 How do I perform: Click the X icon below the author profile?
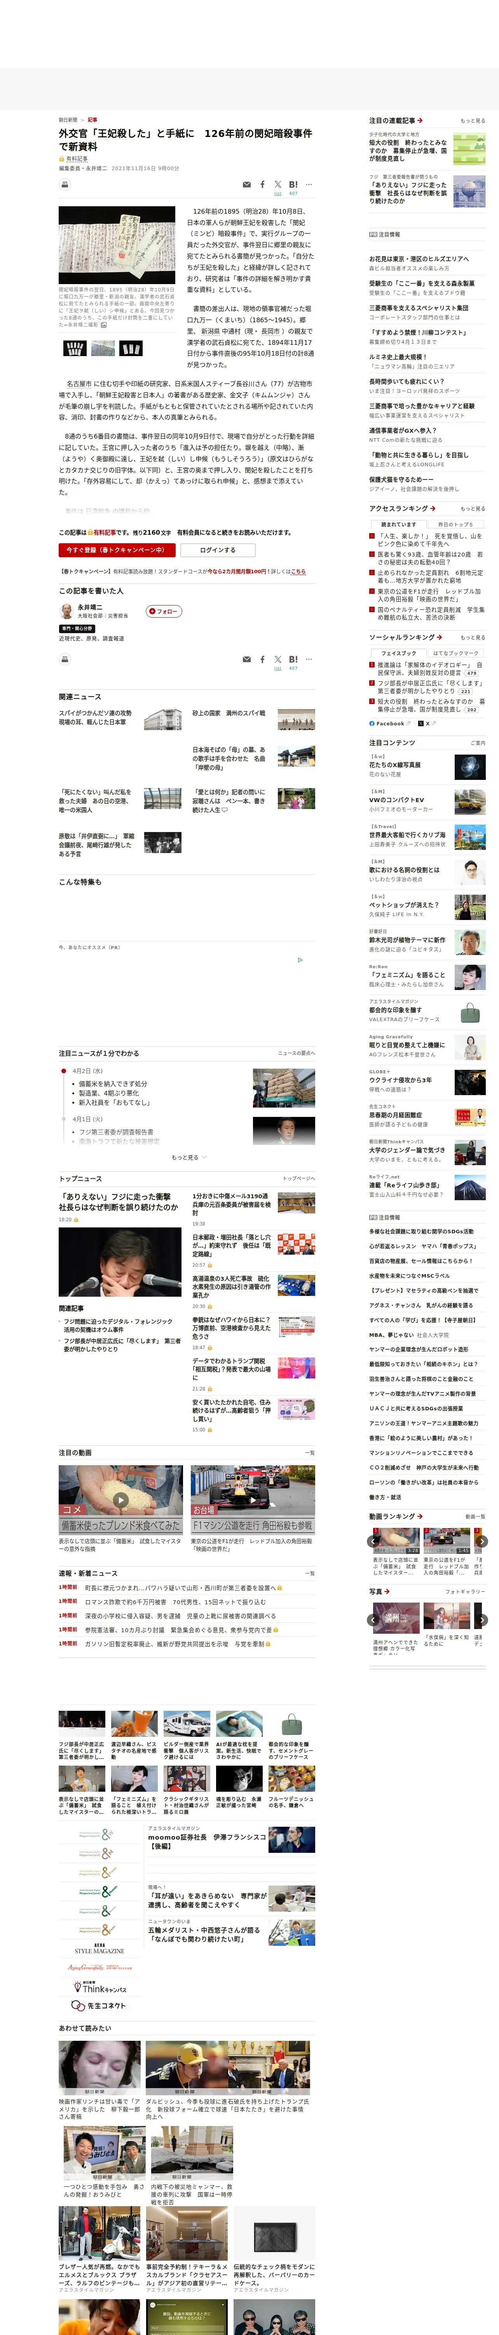pyautogui.click(x=278, y=660)
